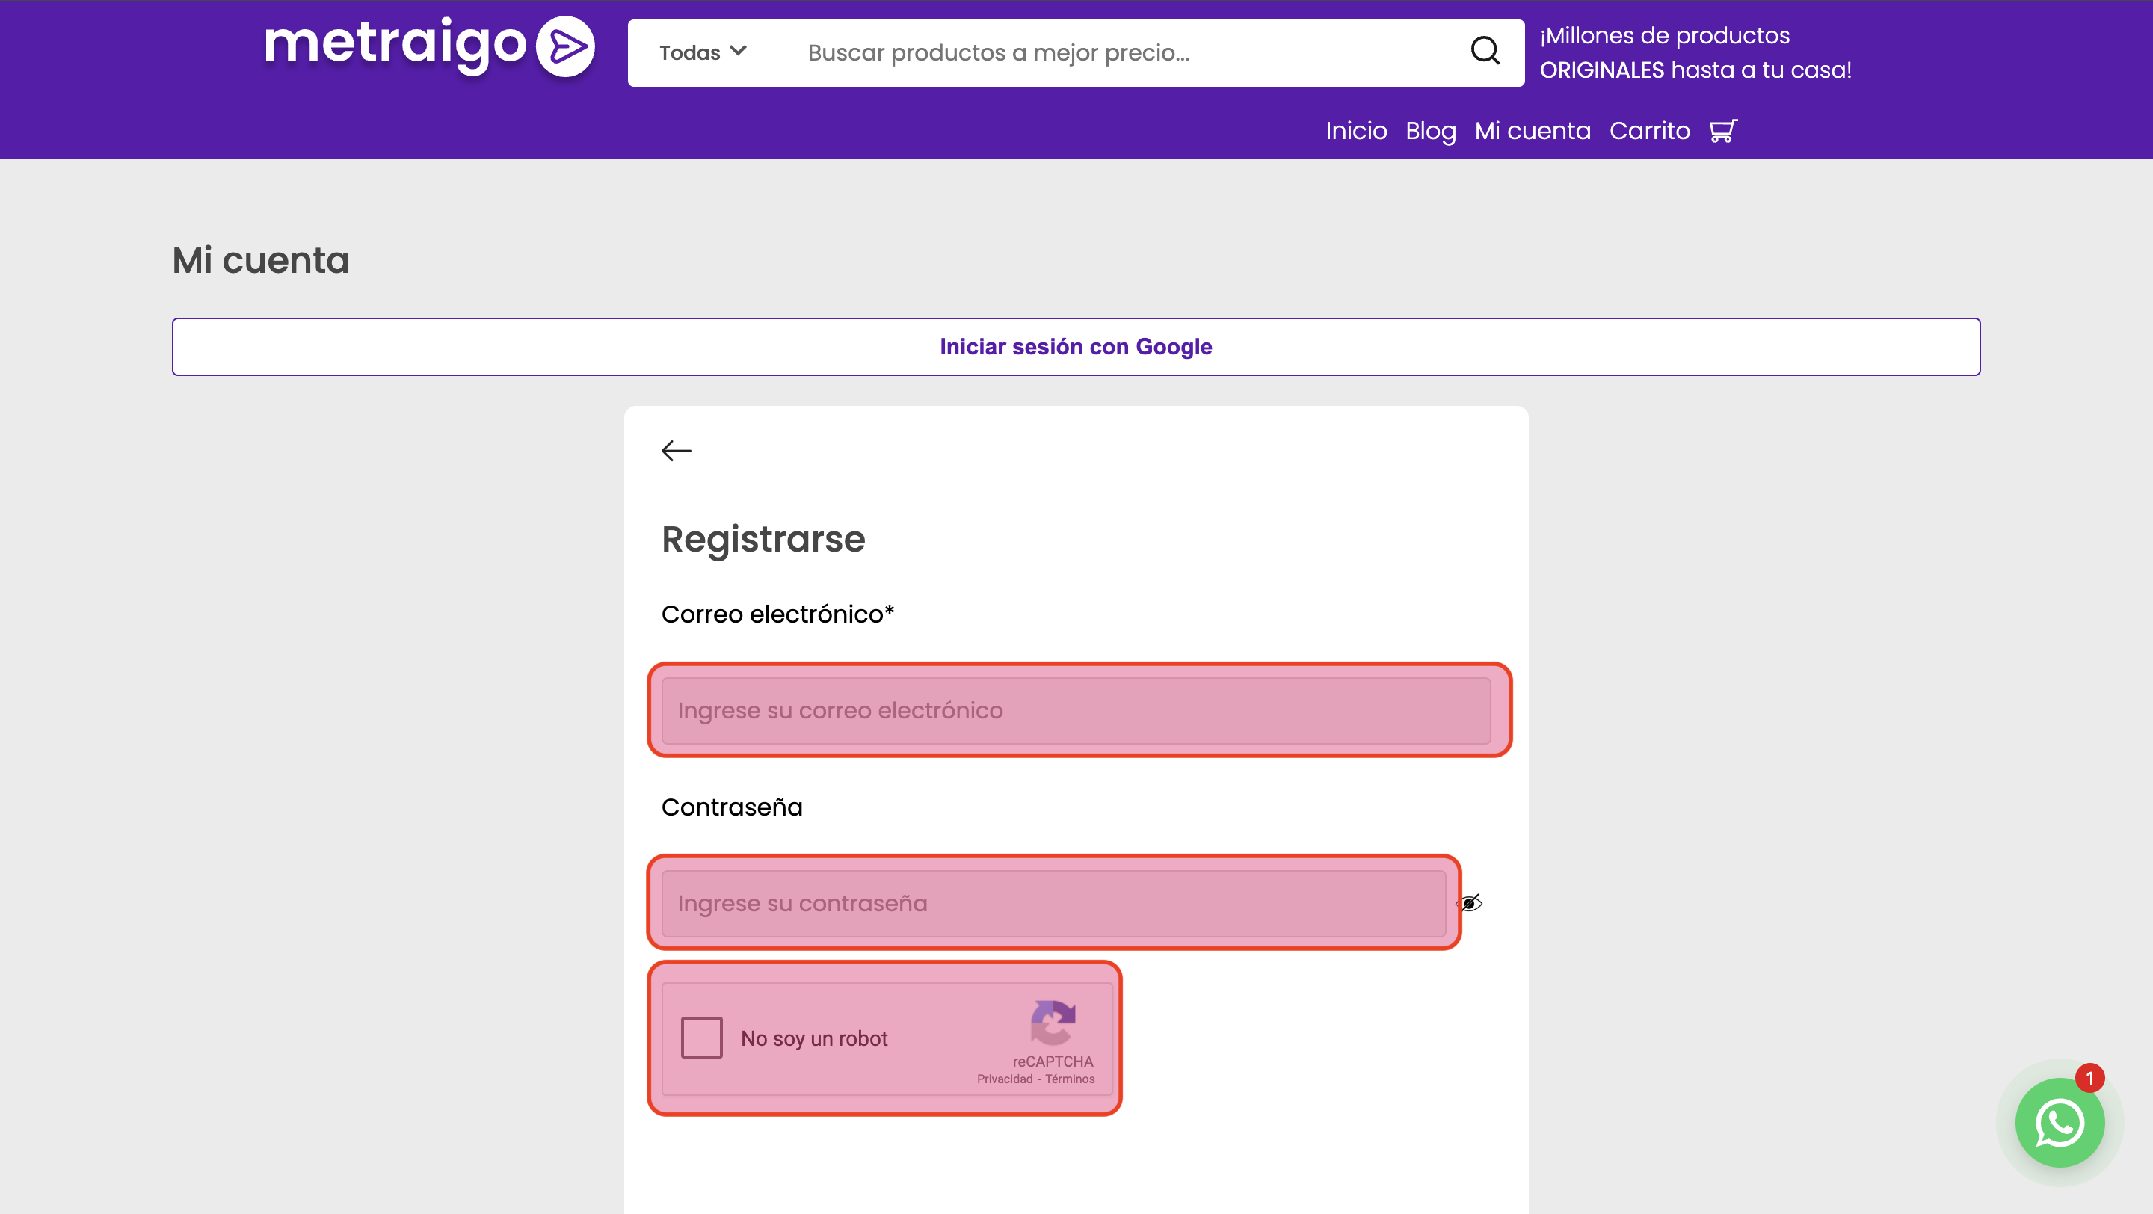Open reCAPTCHA Privacidad link

click(x=1004, y=1079)
